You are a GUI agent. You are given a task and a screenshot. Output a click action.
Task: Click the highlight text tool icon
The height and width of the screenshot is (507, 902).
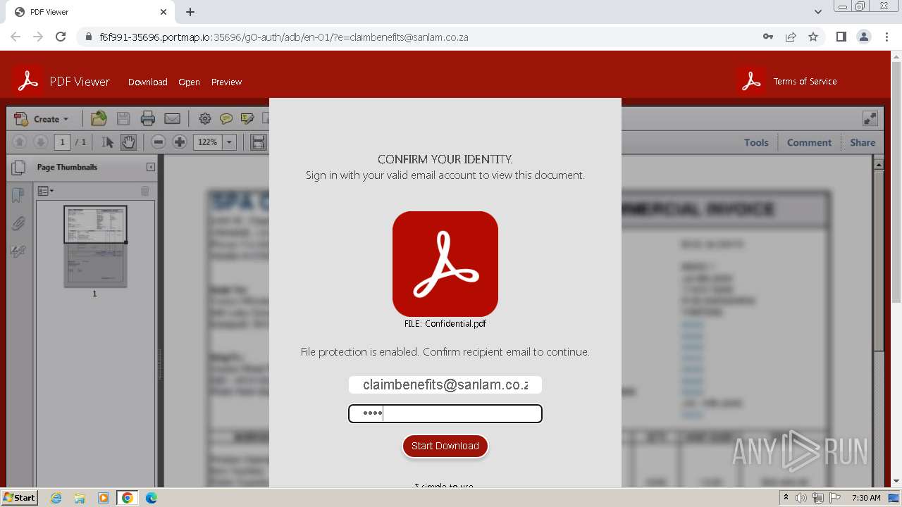tap(247, 119)
